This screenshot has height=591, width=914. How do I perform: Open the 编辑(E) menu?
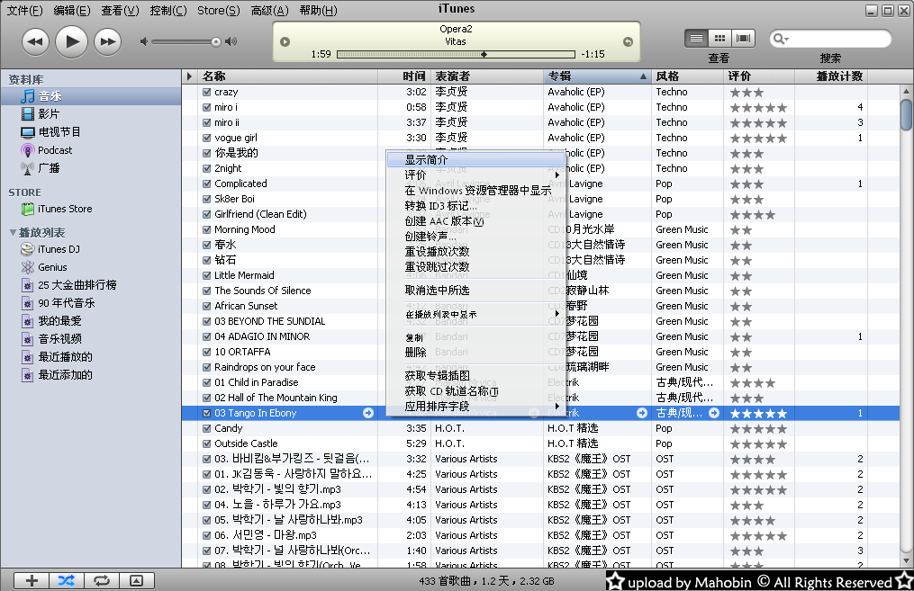click(x=72, y=11)
